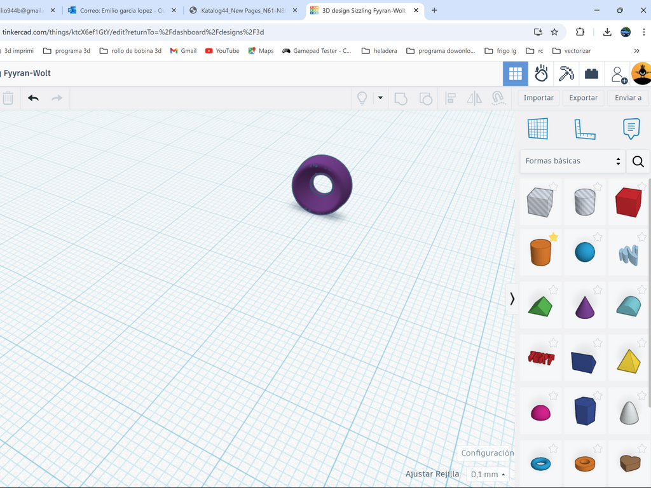The image size is (651, 488).
Task: Select the orange tube shape
Action: (585, 463)
